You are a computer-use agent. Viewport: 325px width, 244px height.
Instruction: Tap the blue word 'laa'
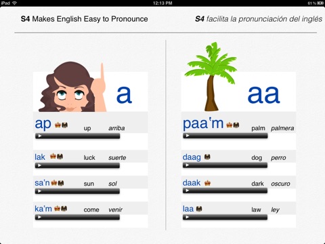188,209
